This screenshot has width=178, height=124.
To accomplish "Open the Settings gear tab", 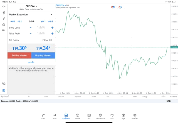I will point(135,116).
